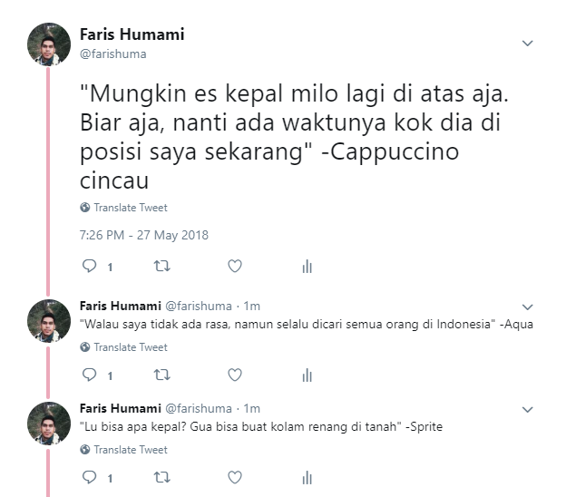The width and height of the screenshot is (566, 497).
Task: Retweet the Sprite quote tweet
Action: [x=162, y=478]
